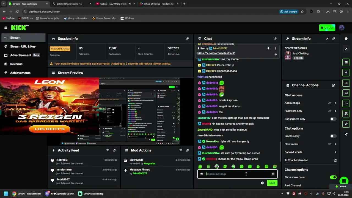Open Streamlabs Desktop from taskbar
Image resolution: width=352 pixels, height=198 pixels.
pos(91,194)
